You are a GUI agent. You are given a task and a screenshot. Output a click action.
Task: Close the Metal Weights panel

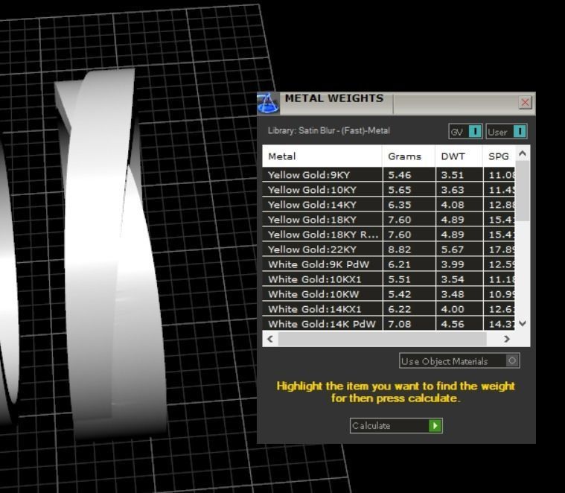coord(525,103)
